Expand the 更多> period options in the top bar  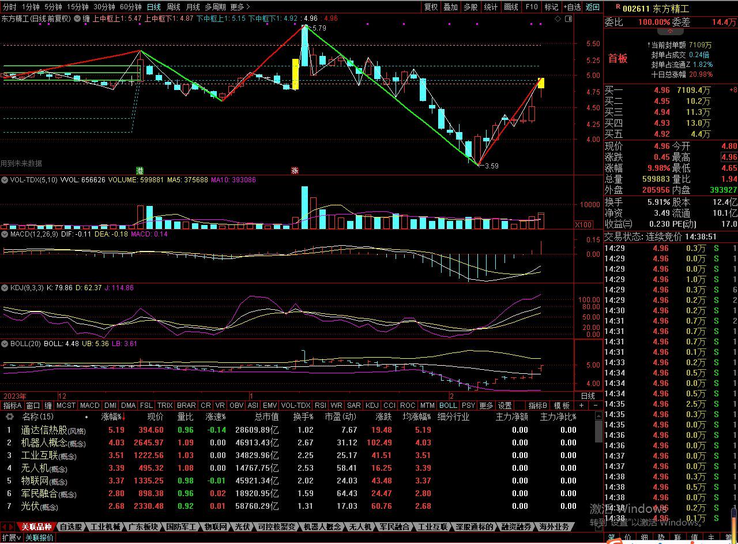(x=240, y=7)
